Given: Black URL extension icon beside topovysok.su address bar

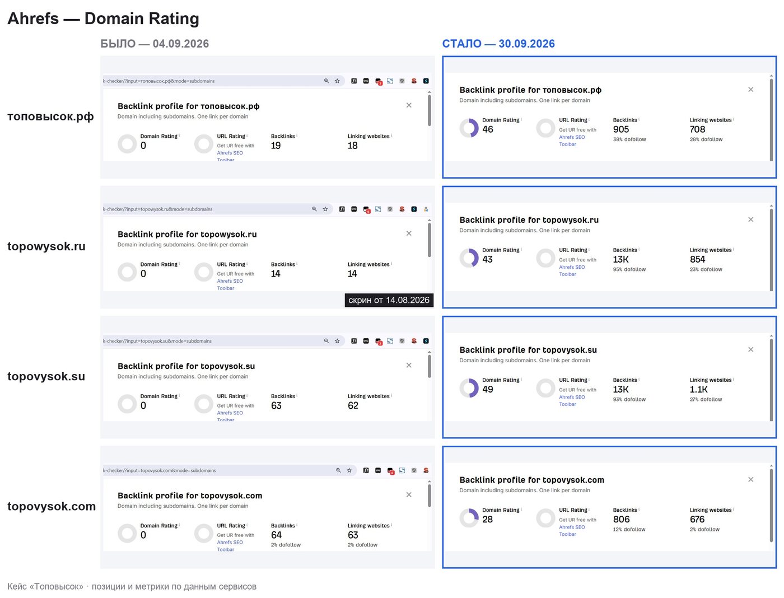Looking at the screenshot, I should click(366, 341).
